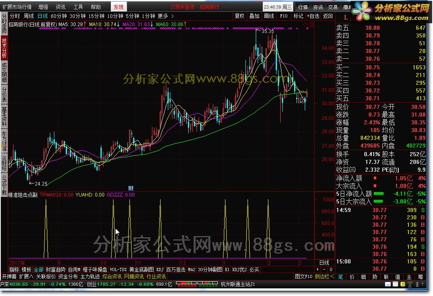
Task: Open F10 company info
Action: pyautogui.click(x=283, y=16)
